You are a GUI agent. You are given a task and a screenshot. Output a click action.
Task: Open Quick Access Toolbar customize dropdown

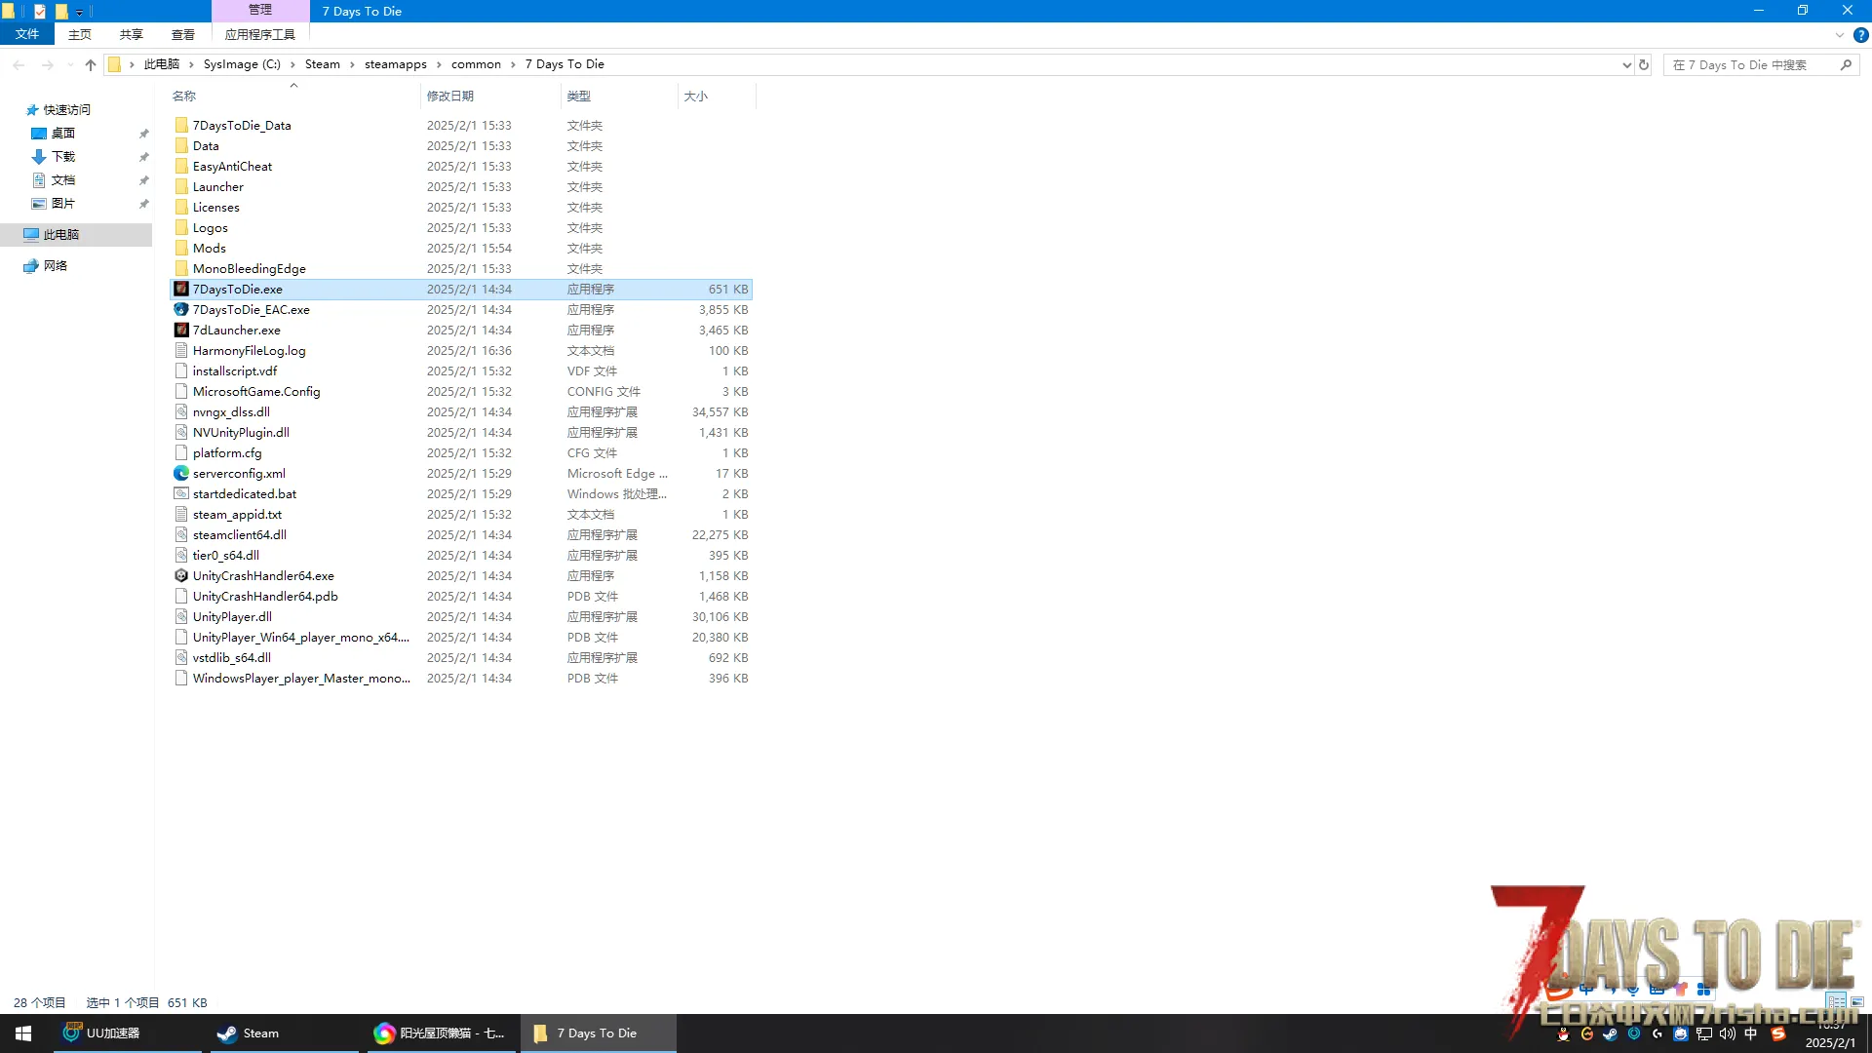coord(80,12)
